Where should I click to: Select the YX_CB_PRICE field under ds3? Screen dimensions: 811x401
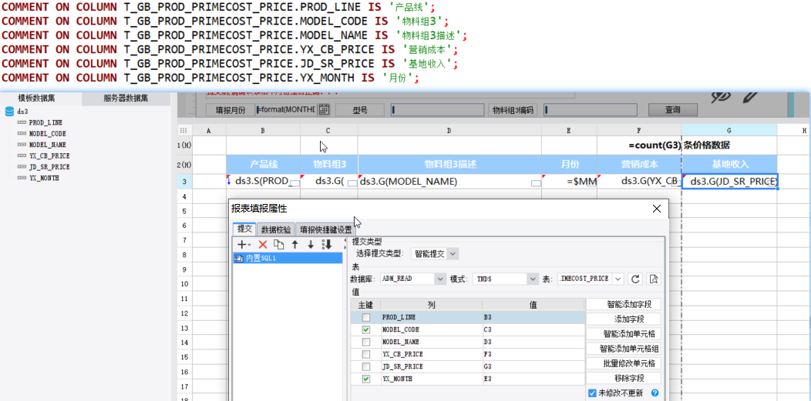click(x=49, y=155)
